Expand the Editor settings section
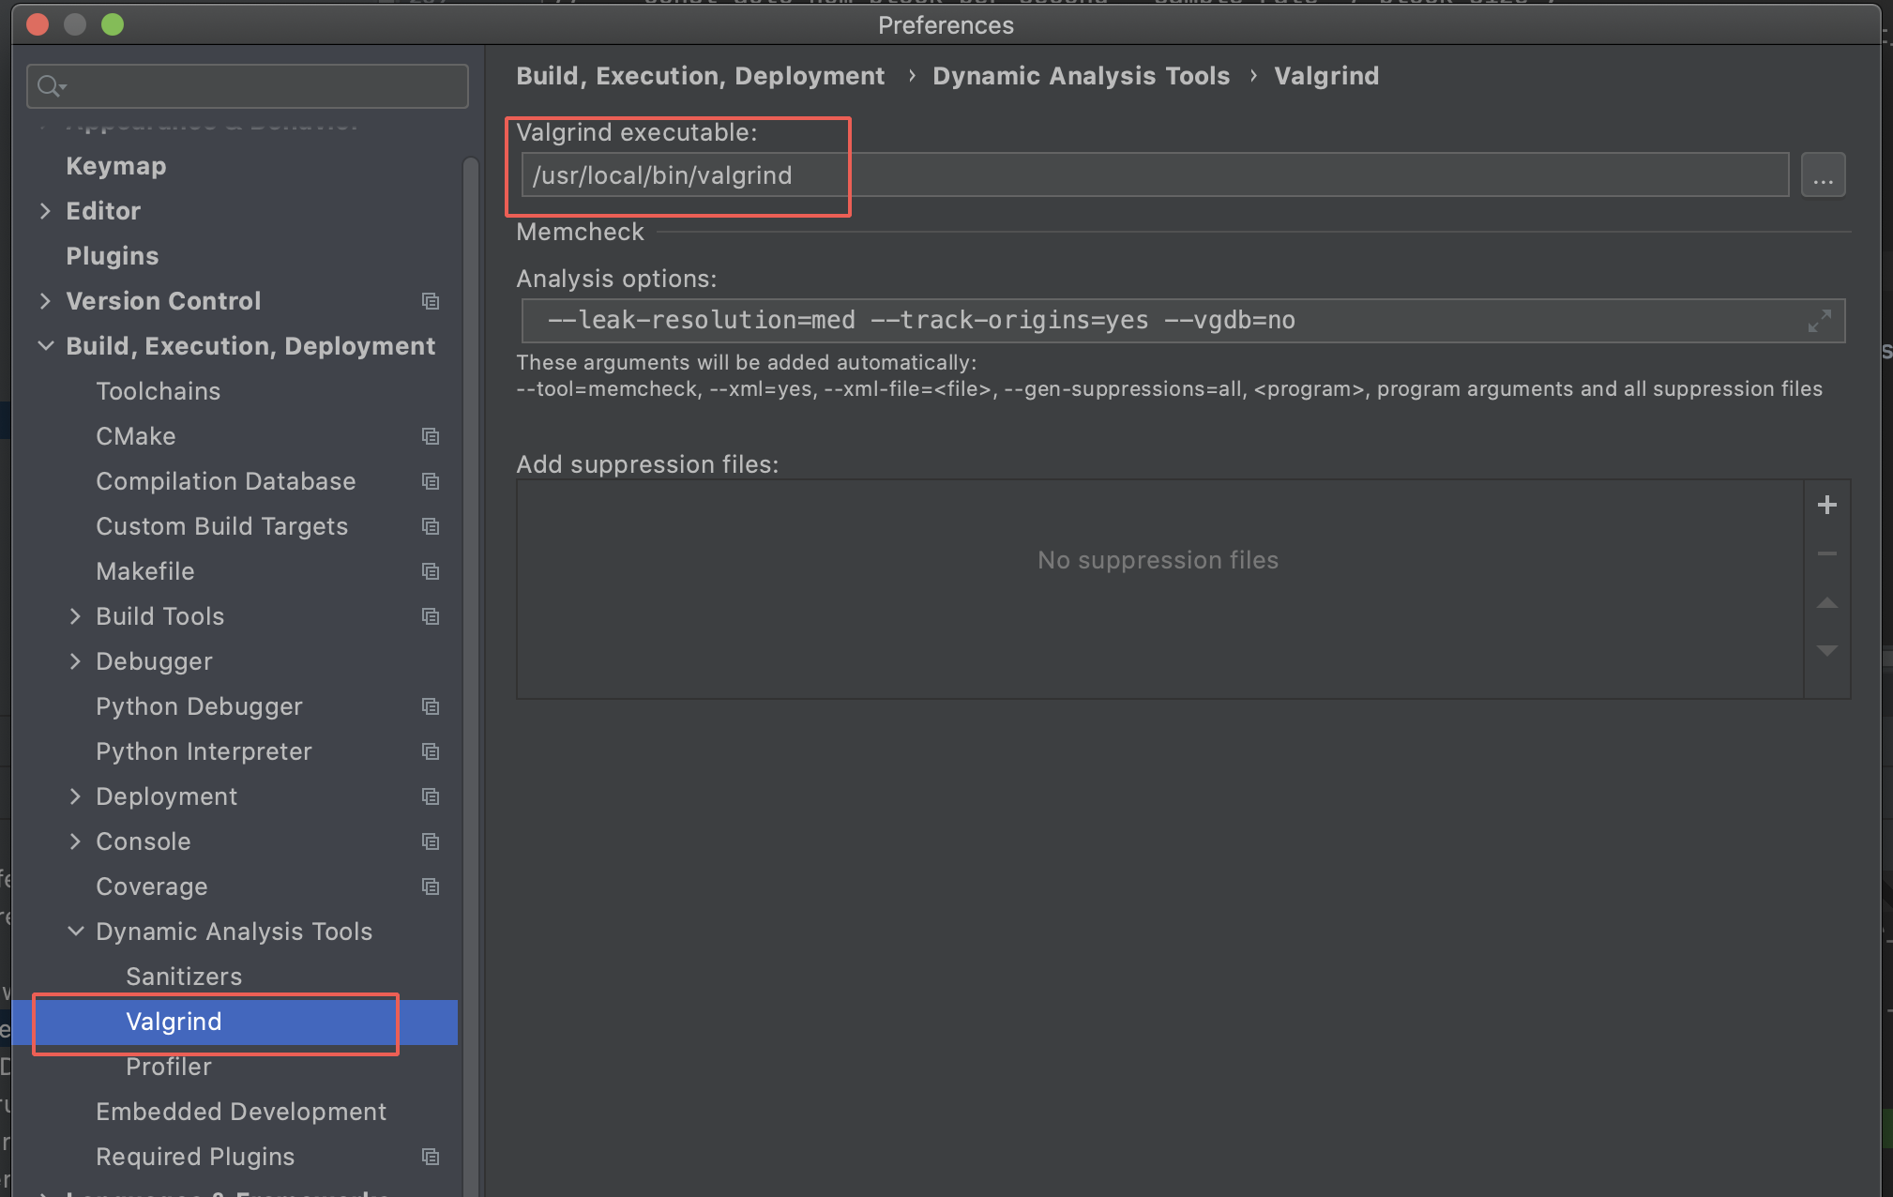 click(45, 211)
